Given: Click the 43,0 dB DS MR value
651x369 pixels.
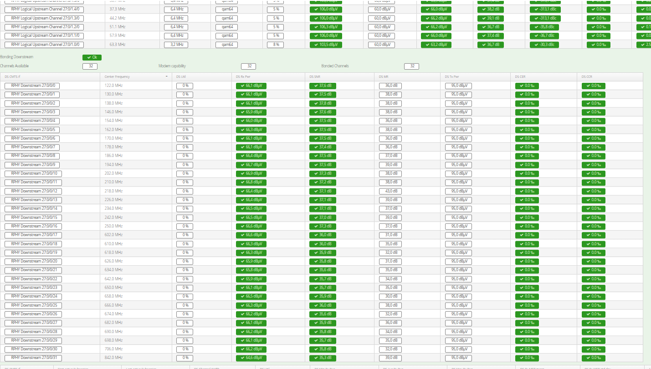Looking at the screenshot, I should [x=390, y=191].
